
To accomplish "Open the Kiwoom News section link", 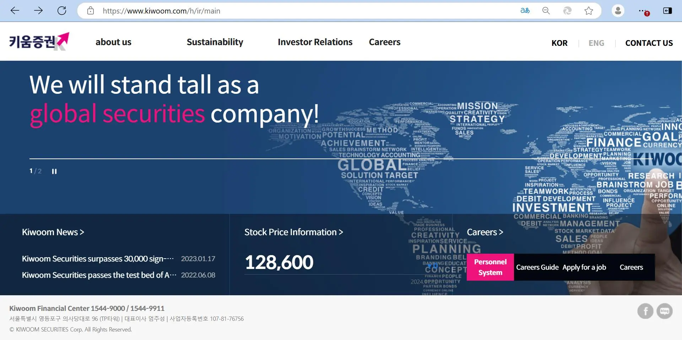I will 53,232.
